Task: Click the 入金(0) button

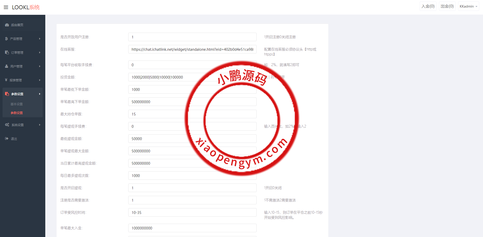Action: [428, 6]
